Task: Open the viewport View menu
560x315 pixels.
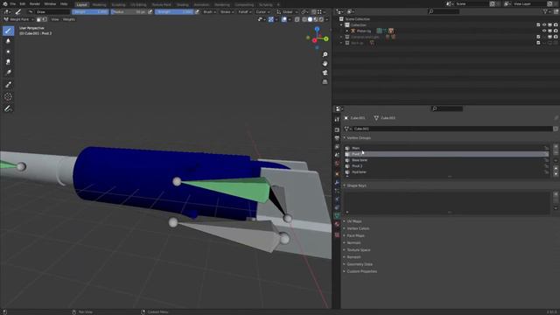Action: tap(55, 19)
